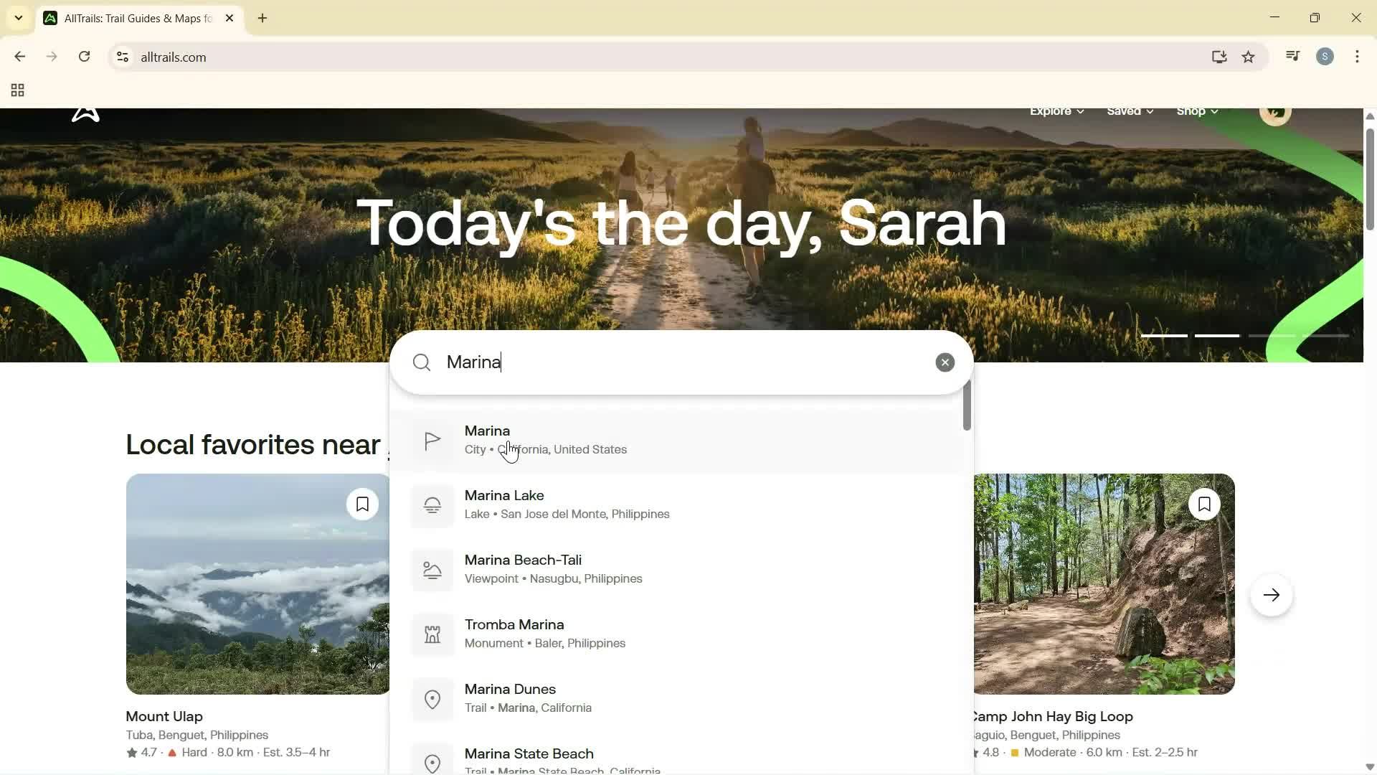Click the install site icon in address bar
This screenshot has width=1377, height=775.
[x=1219, y=57]
